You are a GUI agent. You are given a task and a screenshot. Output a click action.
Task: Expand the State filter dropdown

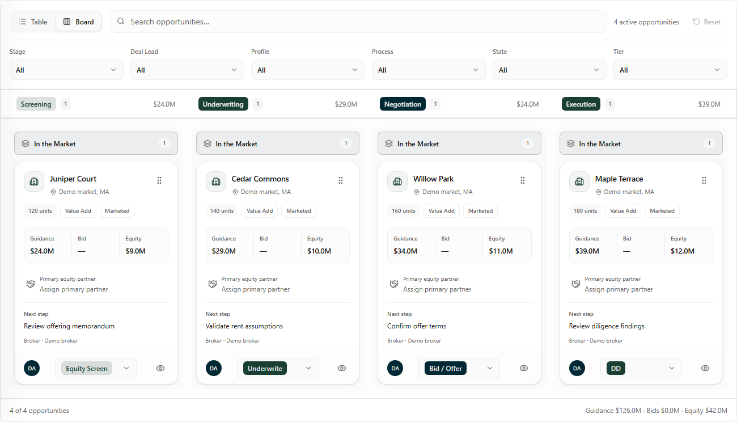pos(549,70)
